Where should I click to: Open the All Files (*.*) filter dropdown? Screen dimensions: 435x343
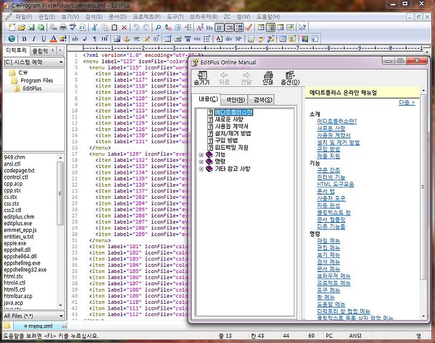(33, 316)
